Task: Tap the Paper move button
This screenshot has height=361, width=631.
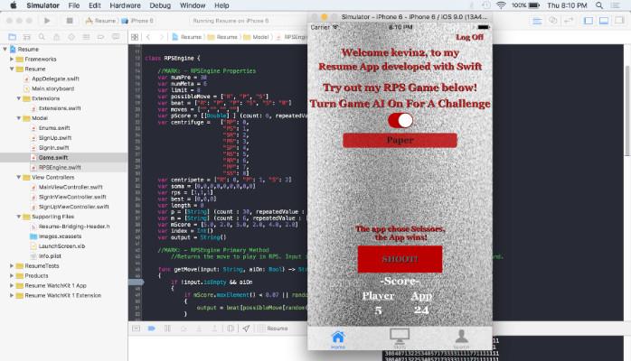Action: 400,140
